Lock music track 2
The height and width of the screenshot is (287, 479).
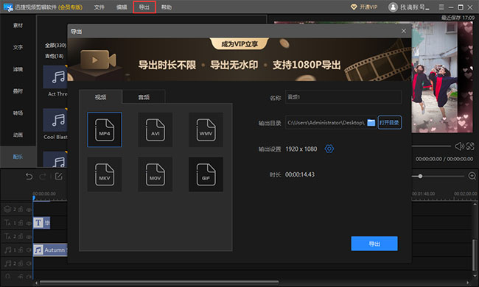(21, 263)
